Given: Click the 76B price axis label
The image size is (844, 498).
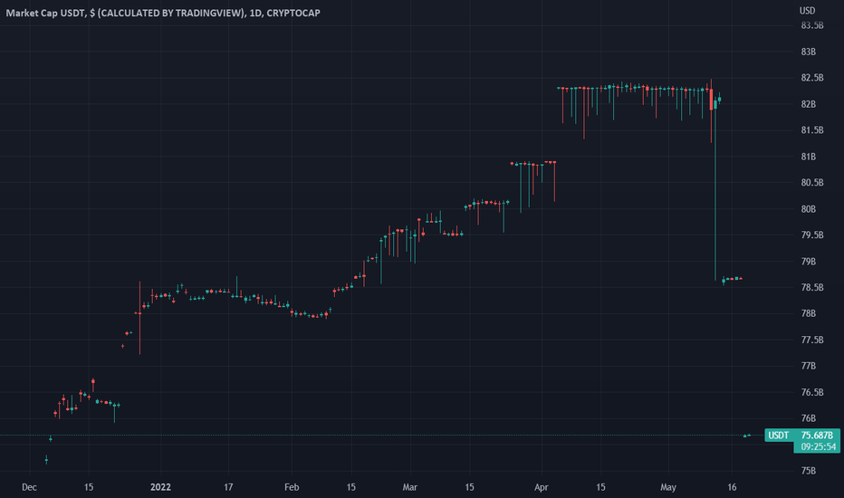Looking at the screenshot, I should [x=808, y=418].
